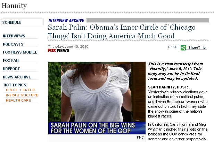Click the ShareThis text link
Screen dimensions: 214x142
pyautogui.click(x=197, y=48)
